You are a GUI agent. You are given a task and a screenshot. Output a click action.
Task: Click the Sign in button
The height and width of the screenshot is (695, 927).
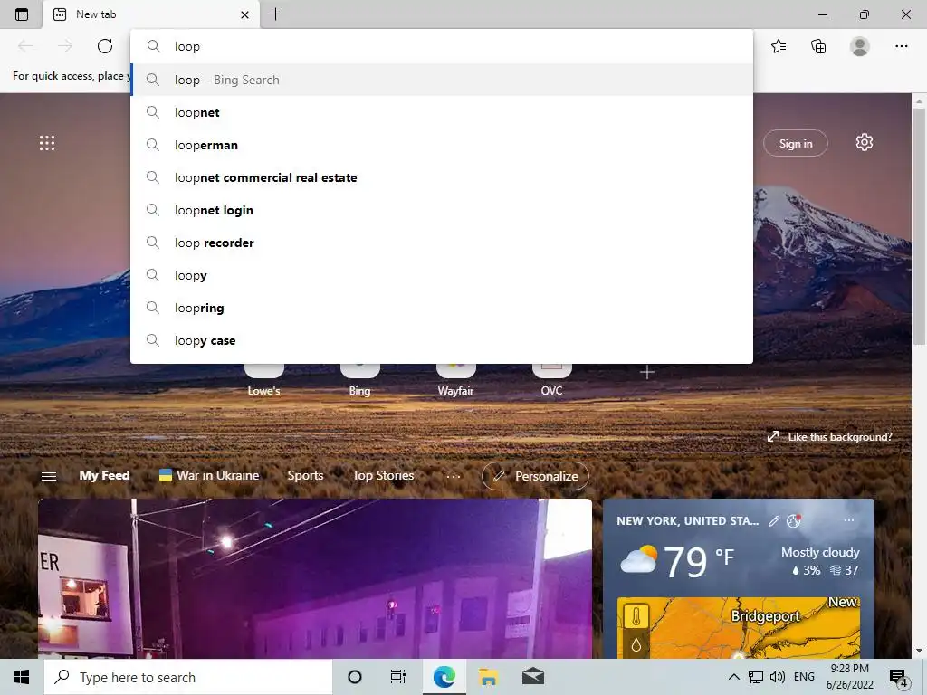795,144
